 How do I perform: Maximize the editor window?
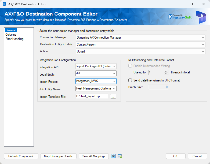[x=191, y=4]
